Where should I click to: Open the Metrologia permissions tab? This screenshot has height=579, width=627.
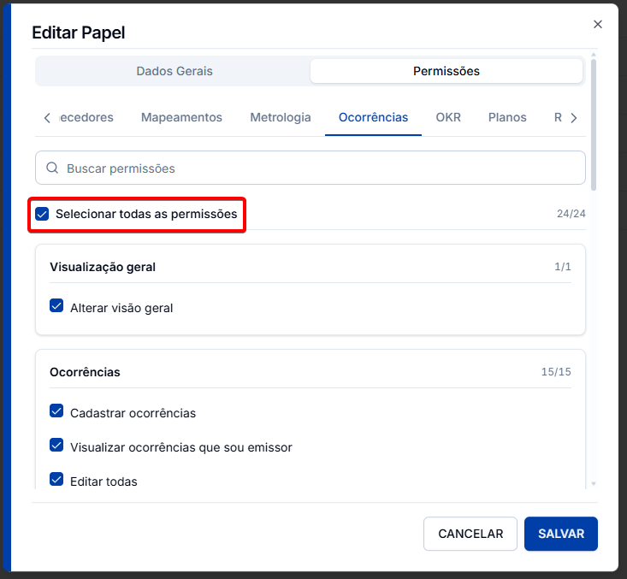coord(281,117)
